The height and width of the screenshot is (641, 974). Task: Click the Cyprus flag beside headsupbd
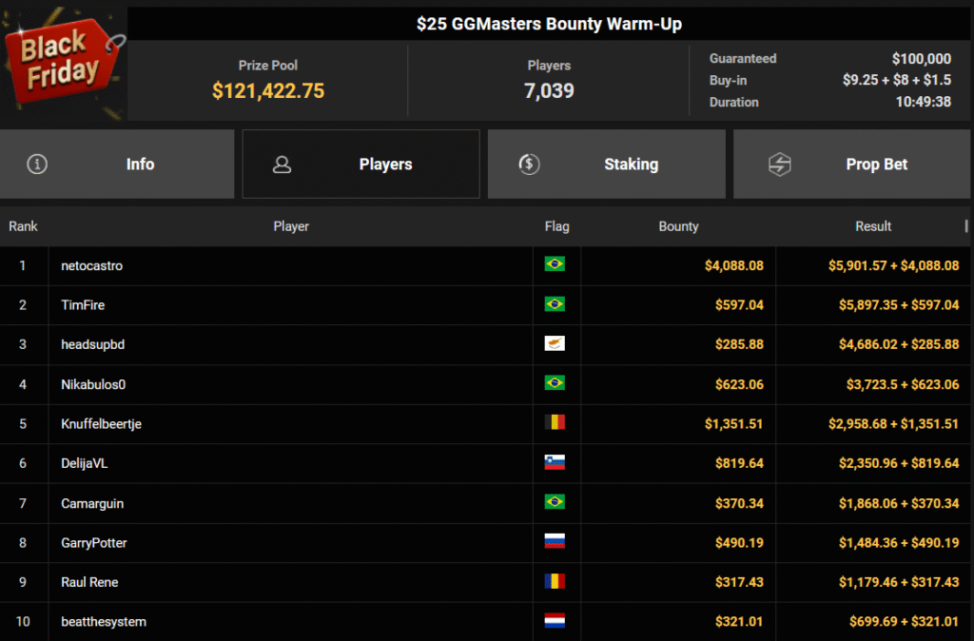pos(554,343)
